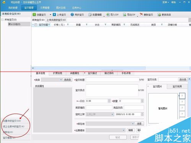Tick the select-all checkbox in table header
Viewport: 191px width, 143px height.
(x=36, y=25)
